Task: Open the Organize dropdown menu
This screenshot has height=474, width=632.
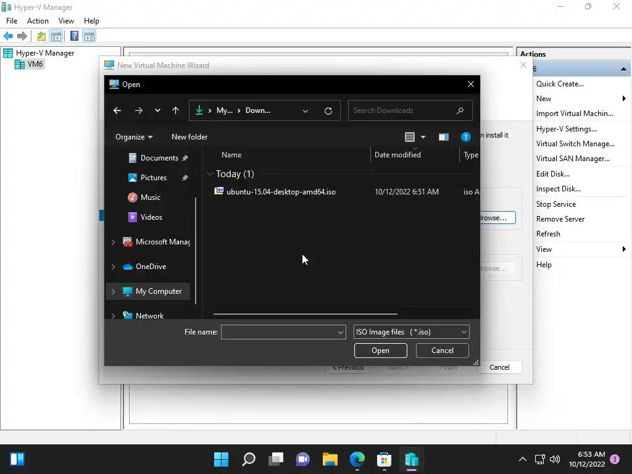Action: (134, 137)
